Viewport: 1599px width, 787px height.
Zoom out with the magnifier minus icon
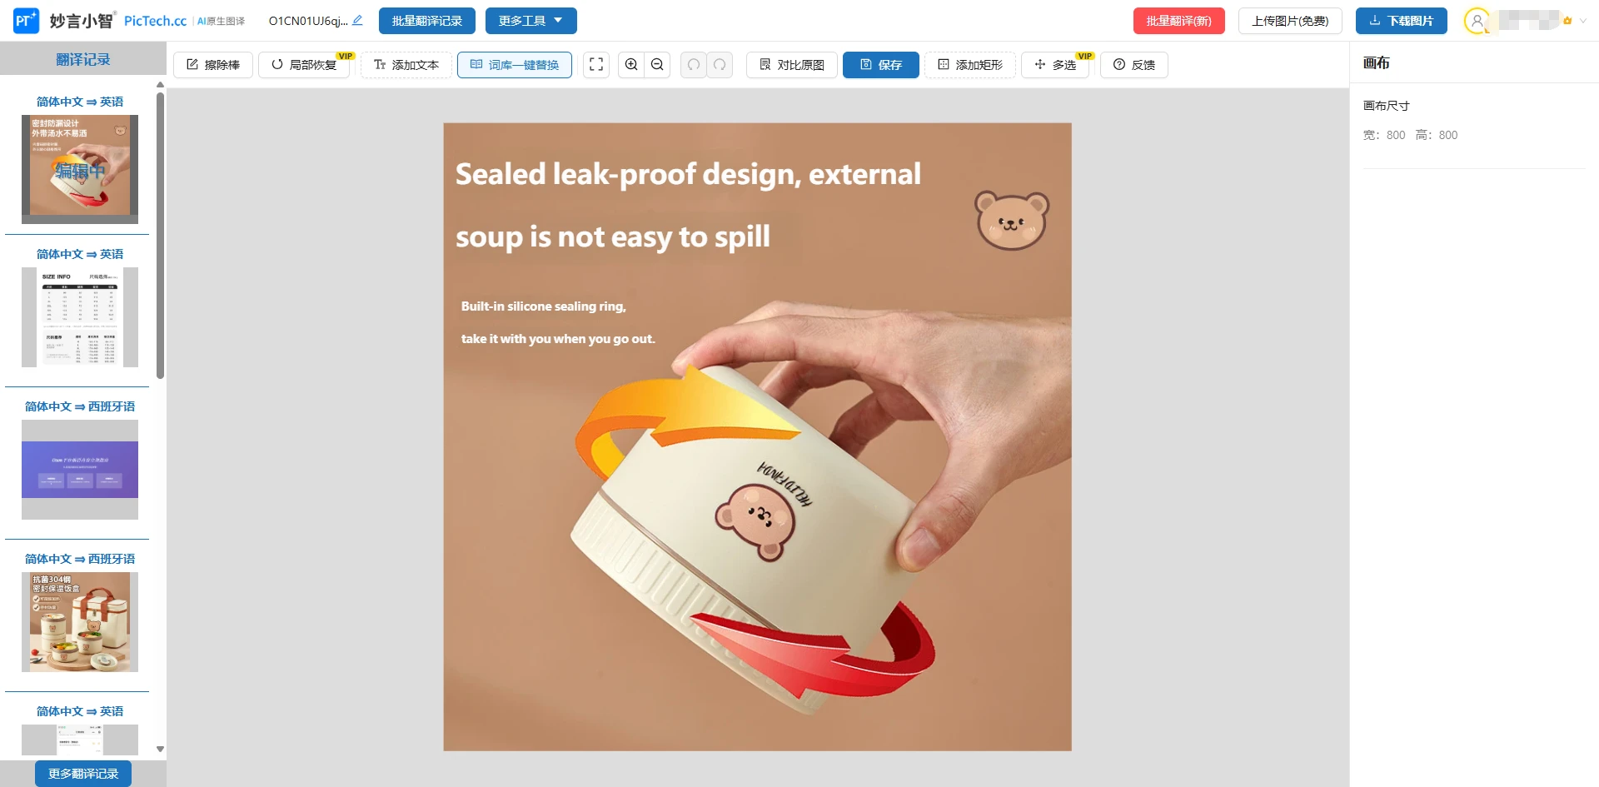[x=657, y=65]
